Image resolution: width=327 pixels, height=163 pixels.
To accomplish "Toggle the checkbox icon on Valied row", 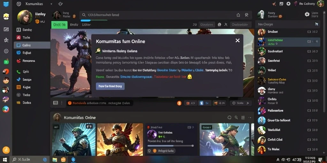I will (309, 70).
